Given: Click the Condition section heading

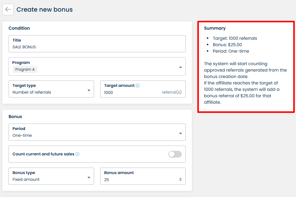Looking at the screenshot, I should click(x=19, y=28).
